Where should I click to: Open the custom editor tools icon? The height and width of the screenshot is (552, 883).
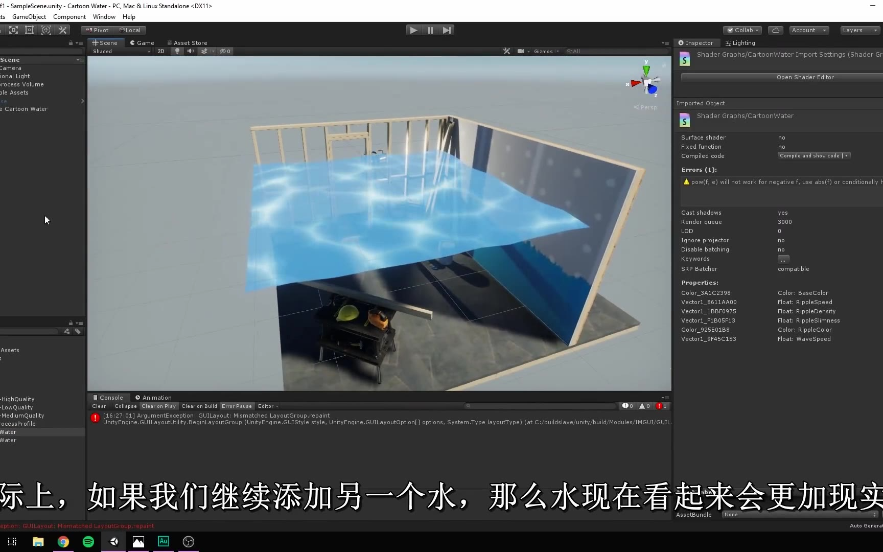click(x=63, y=30)
